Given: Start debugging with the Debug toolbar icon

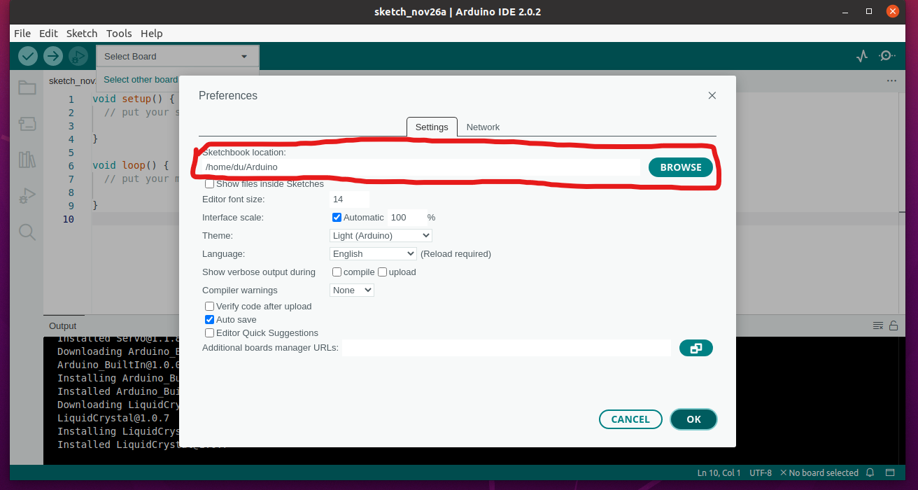Looking at the screenshot, I should point(78,56).
